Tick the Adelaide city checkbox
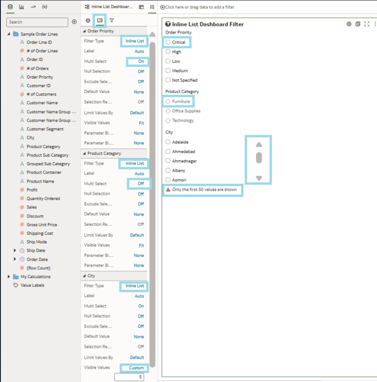 pos(168,142)
